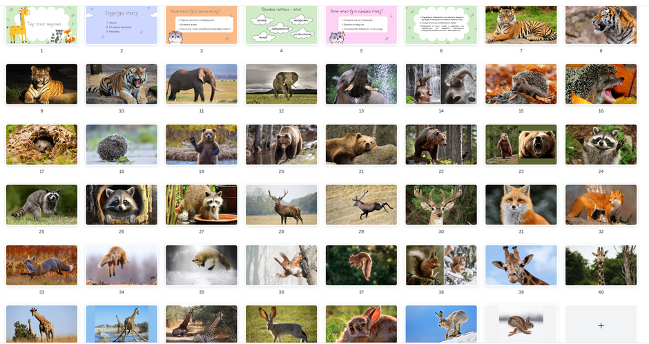Open slide 18 curled-up hedgehog ball
This screenshot has width=649, height=344.
click(x=122, y=144)
